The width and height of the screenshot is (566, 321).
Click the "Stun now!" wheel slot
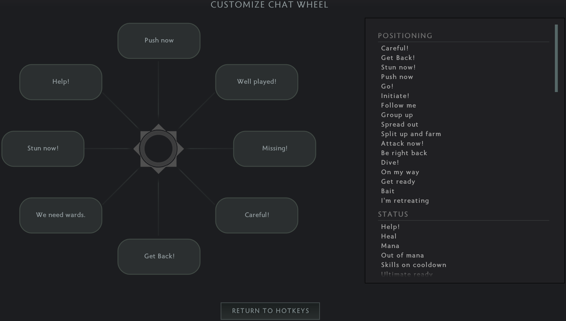click(43, 148)
